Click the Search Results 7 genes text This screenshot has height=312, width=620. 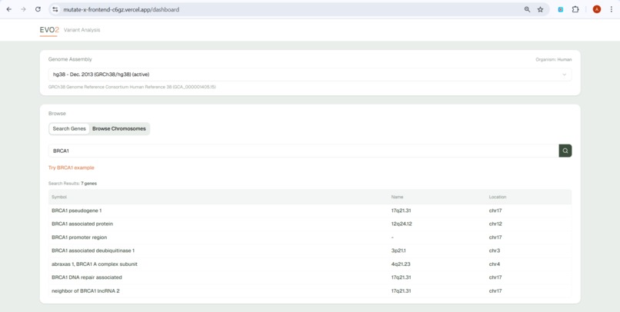[x=72, y=184]
